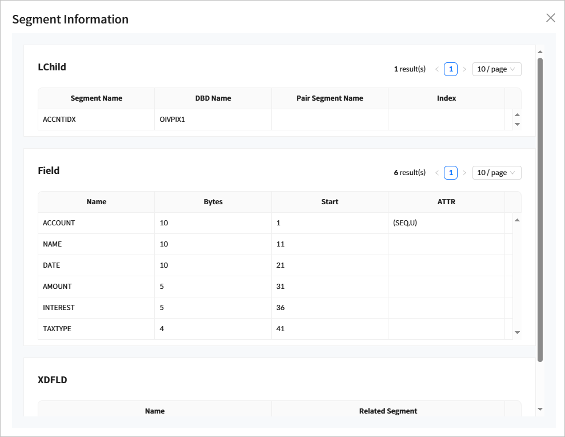Open LChild 10 / page size dropdown
Viewport: 565px width, 437px height.
pyautogui.click(x=496, y=69)
